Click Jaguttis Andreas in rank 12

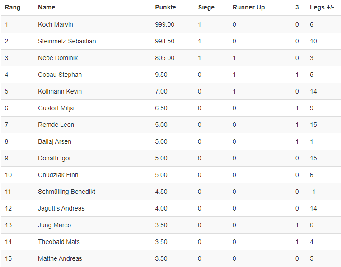tap(61, 208)
